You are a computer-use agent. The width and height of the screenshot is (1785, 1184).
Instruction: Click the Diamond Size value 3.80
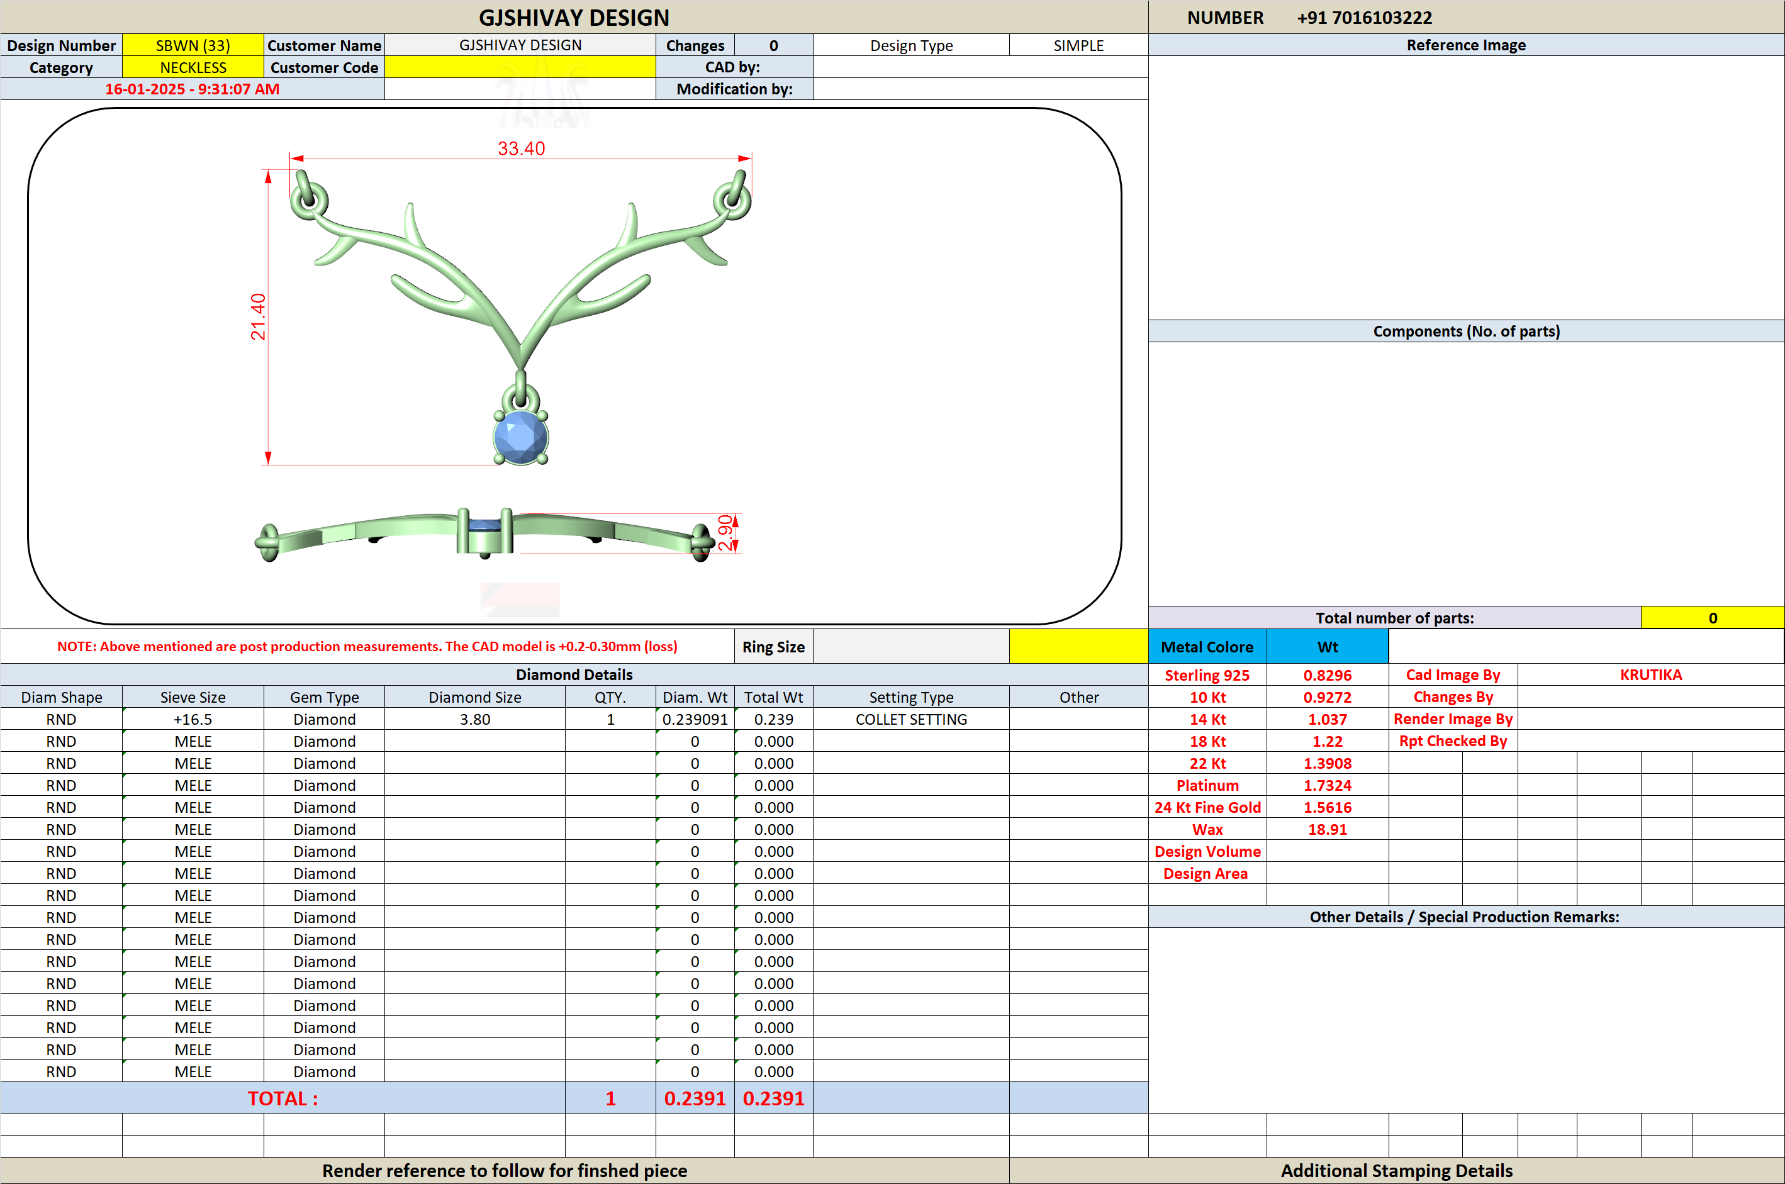coord(475,719)
